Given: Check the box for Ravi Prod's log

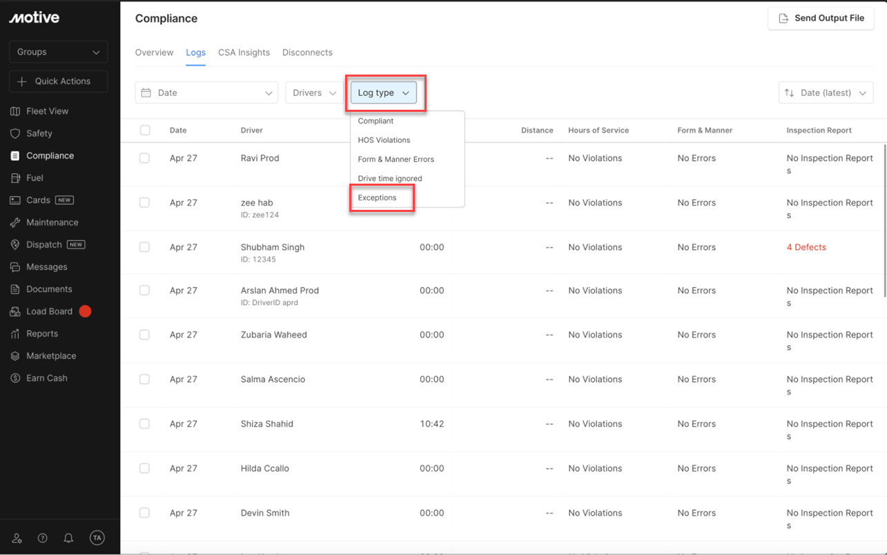Looking at the screenshot, I should pyautogui.click(x=144, y=158).
